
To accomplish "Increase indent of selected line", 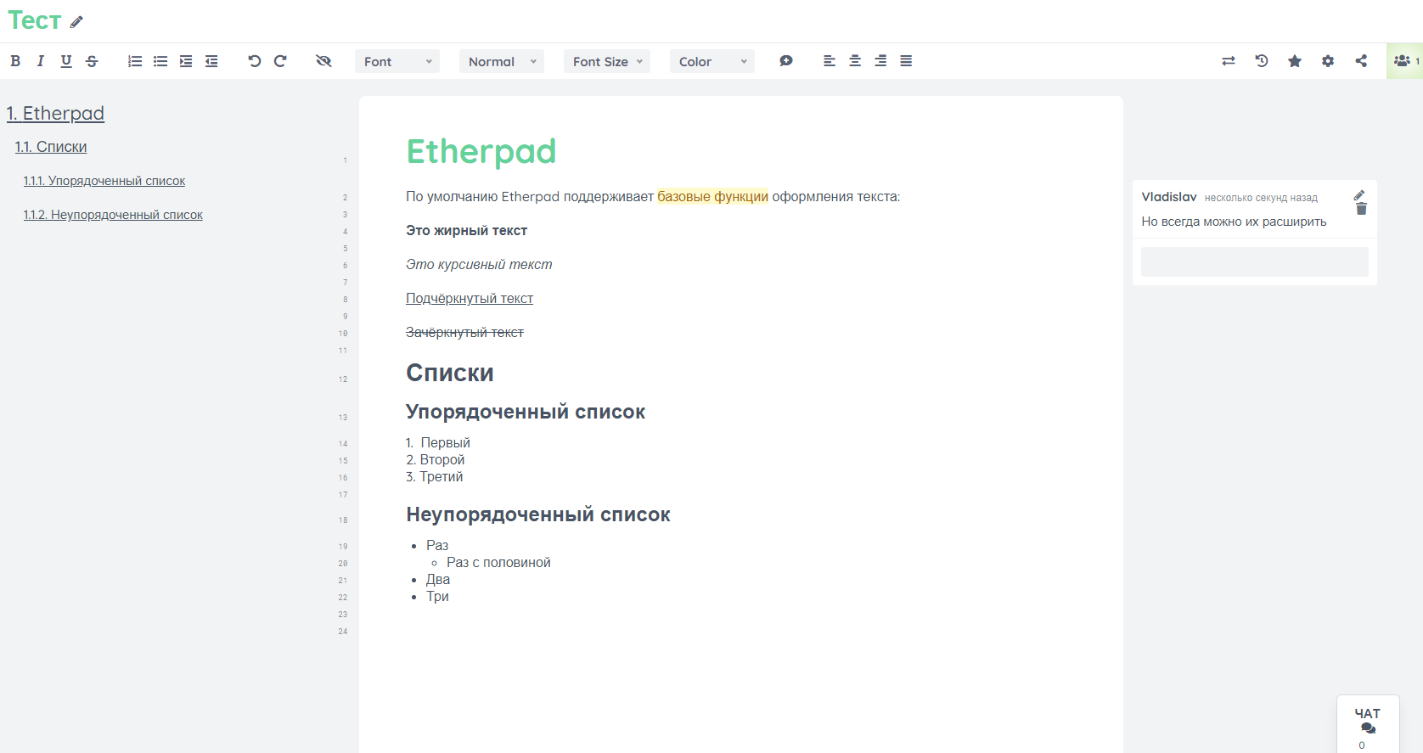I will [x=186, y=61].
